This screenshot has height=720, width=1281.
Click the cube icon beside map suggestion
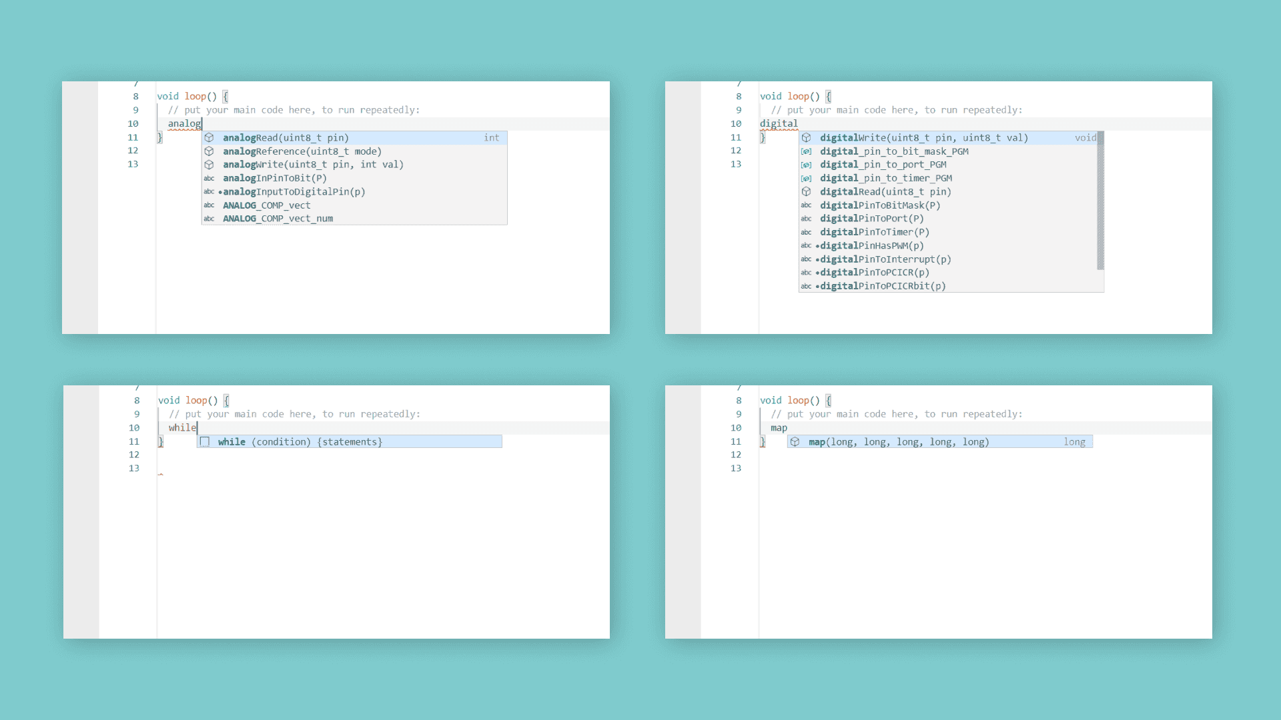click(795, 442)
